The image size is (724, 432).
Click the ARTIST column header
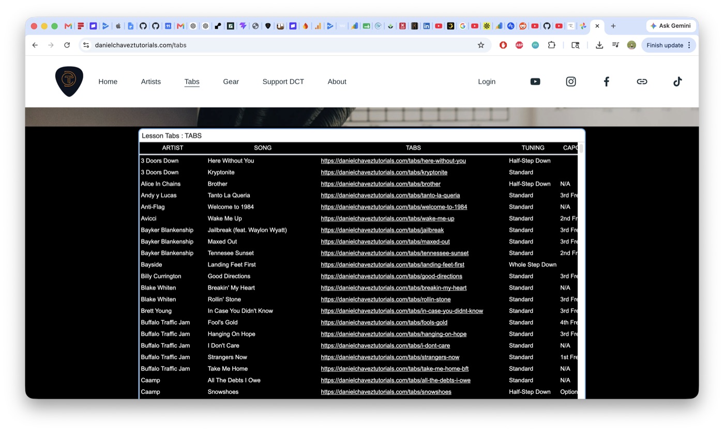[x=173, y=148]
